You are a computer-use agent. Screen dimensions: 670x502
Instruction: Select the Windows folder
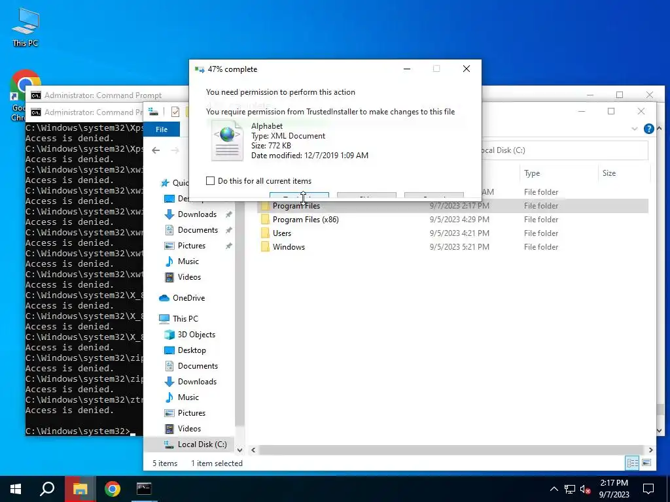(x=289, y=246)
